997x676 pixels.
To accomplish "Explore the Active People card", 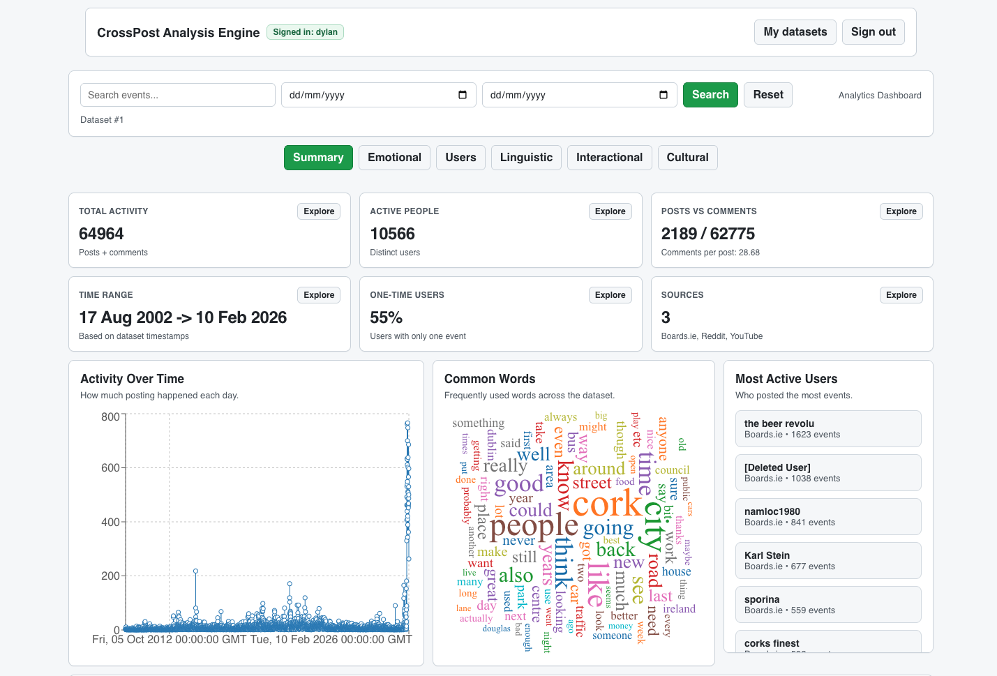I will 610,211.
